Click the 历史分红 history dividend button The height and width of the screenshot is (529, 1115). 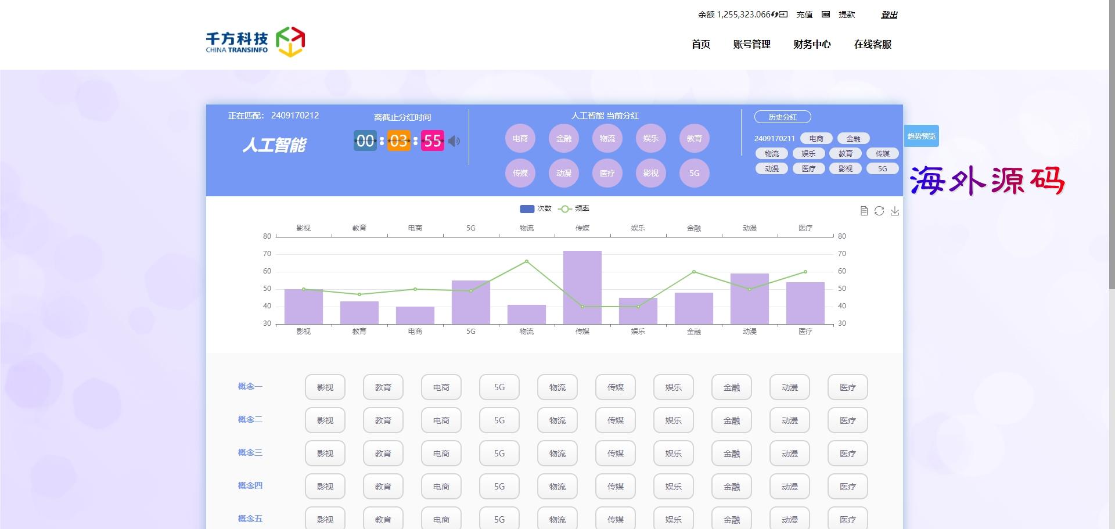tap(783, 117)
